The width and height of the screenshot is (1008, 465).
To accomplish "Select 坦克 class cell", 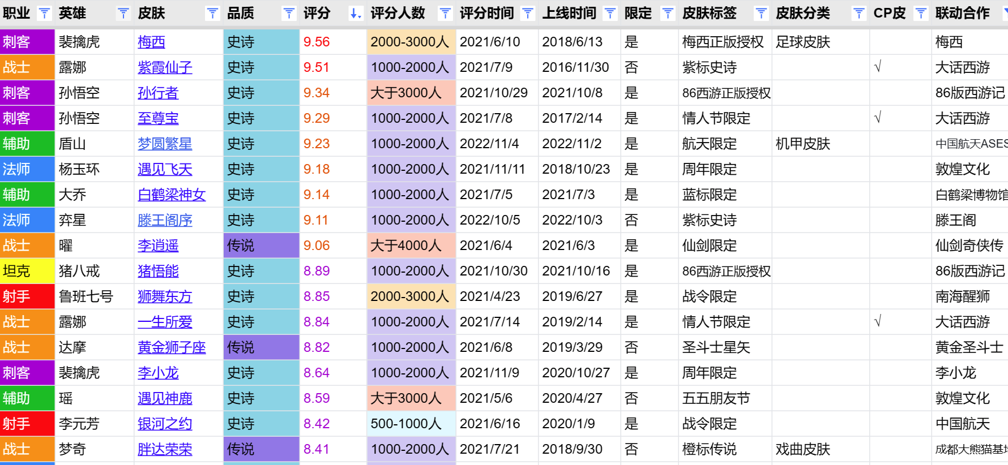I will pos(27,271).
